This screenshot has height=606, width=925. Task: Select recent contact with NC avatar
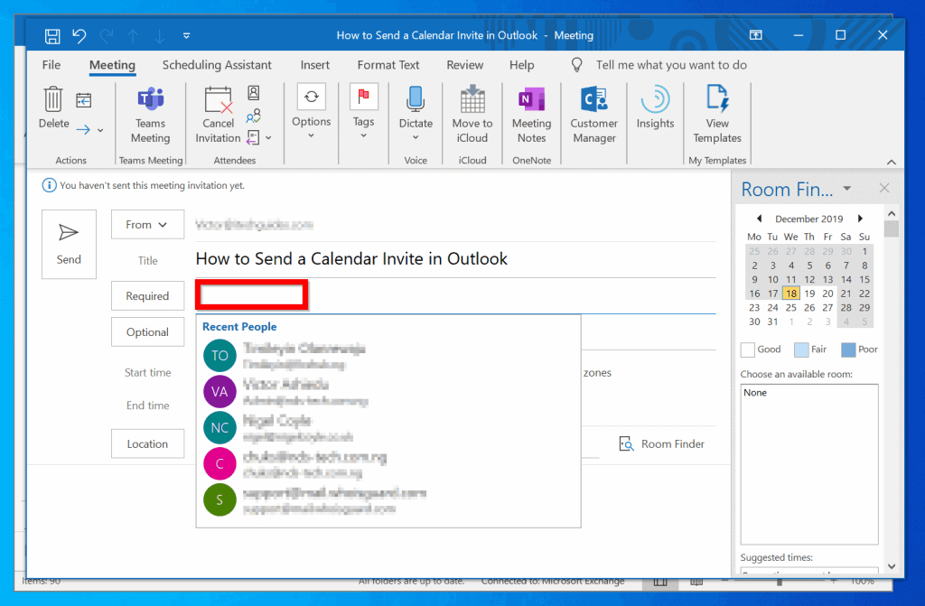tap(388, 428)
